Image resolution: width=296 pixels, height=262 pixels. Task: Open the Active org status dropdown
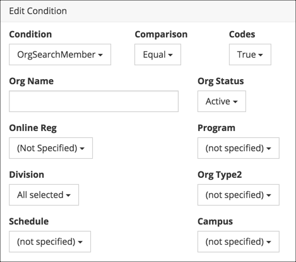tap(222, 101)
